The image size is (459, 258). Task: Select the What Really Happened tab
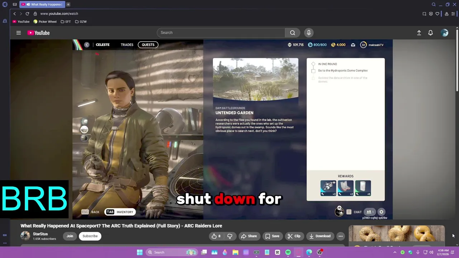pyautogui.click(x=42, y=4)
